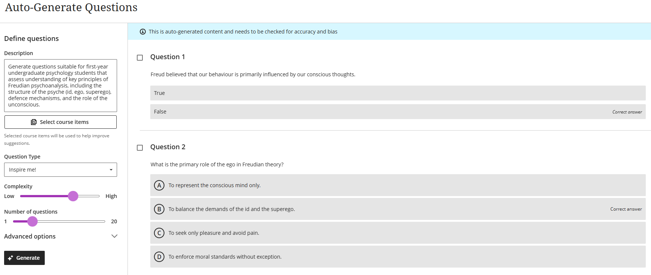
Task: Click the Advanced options heading
Action: pos(30,236)
